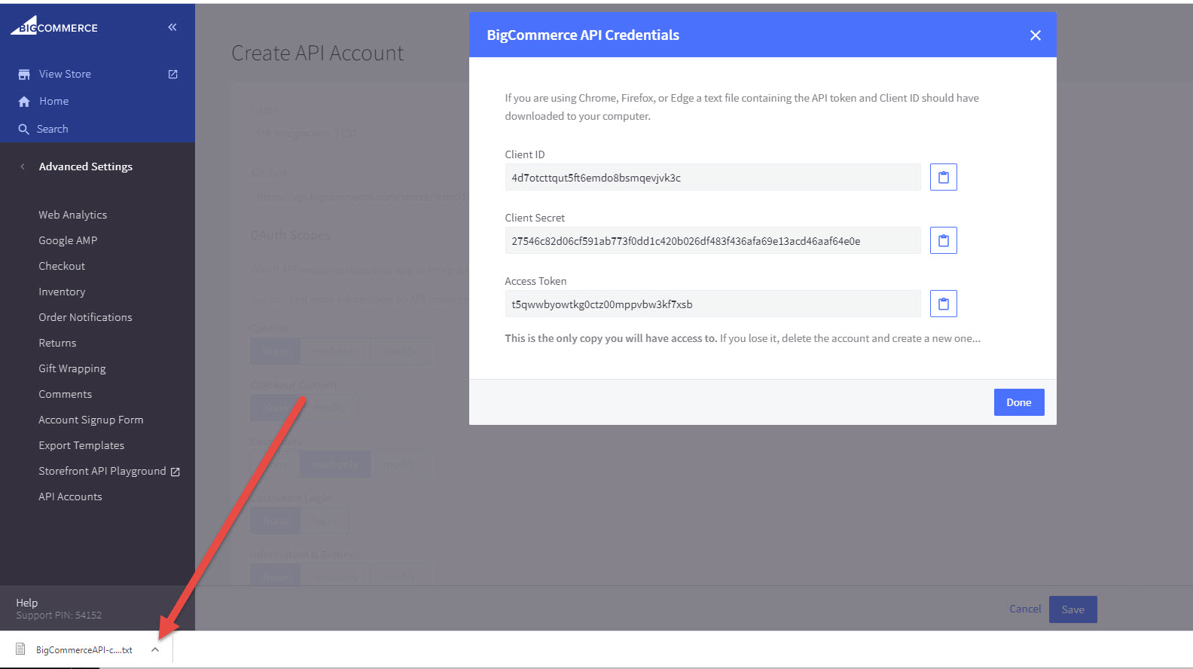Image resolution: width=1193 pixels, height=669 pixels.
Task: Click the View Store storefront icon
Action: tap(24, 74)
